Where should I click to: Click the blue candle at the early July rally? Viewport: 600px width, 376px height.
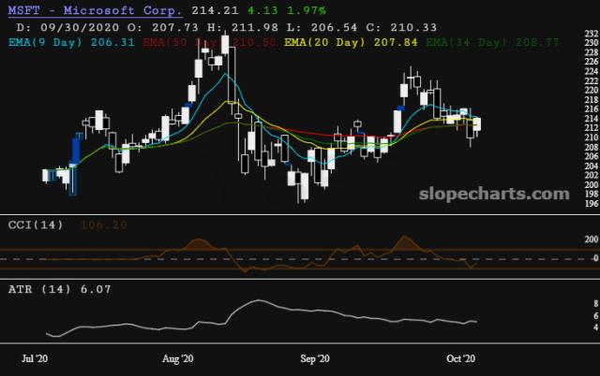[76, 151]
